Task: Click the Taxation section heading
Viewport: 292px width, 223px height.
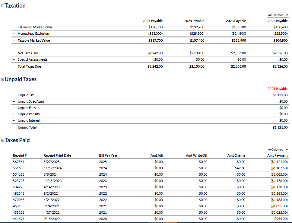Action: click(15, 6)
